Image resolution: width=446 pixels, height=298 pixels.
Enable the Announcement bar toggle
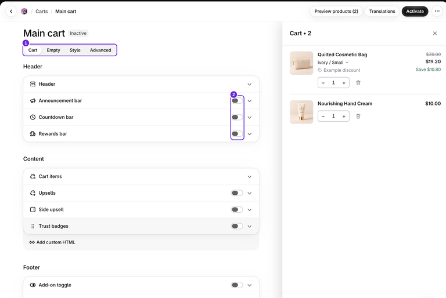pos(237,100)
